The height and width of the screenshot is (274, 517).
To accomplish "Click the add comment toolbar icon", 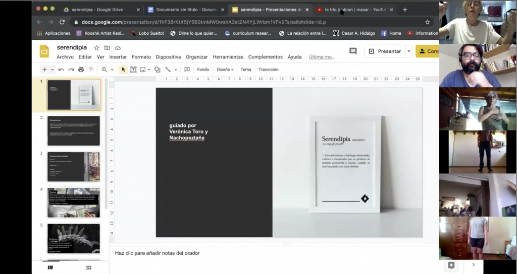I will click(187, 70).
